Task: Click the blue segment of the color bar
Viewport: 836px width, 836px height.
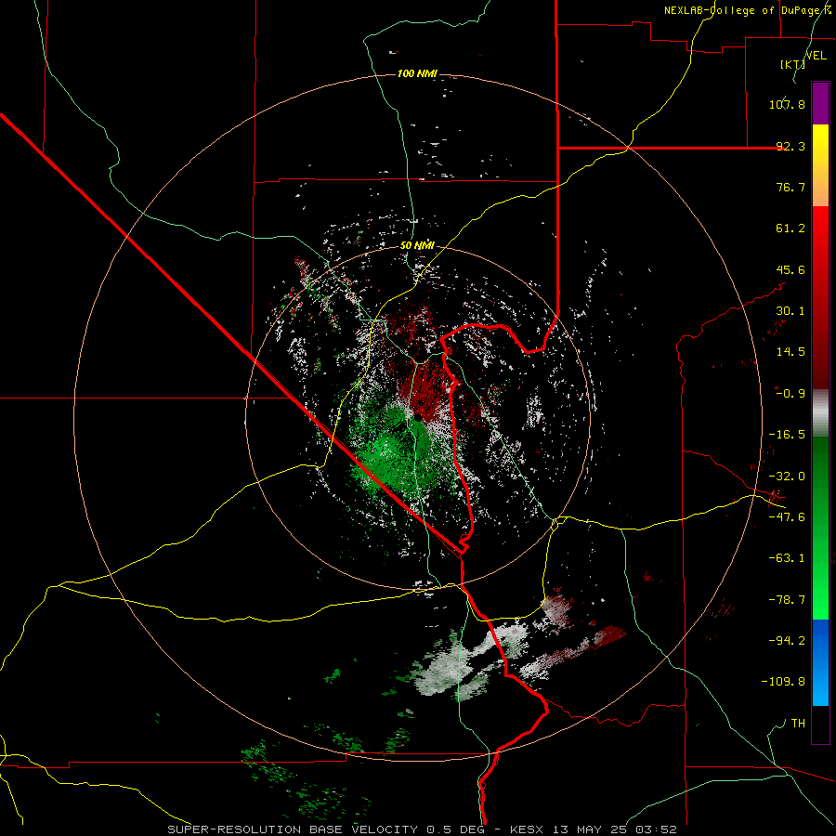Action: (x=820, y=662)
